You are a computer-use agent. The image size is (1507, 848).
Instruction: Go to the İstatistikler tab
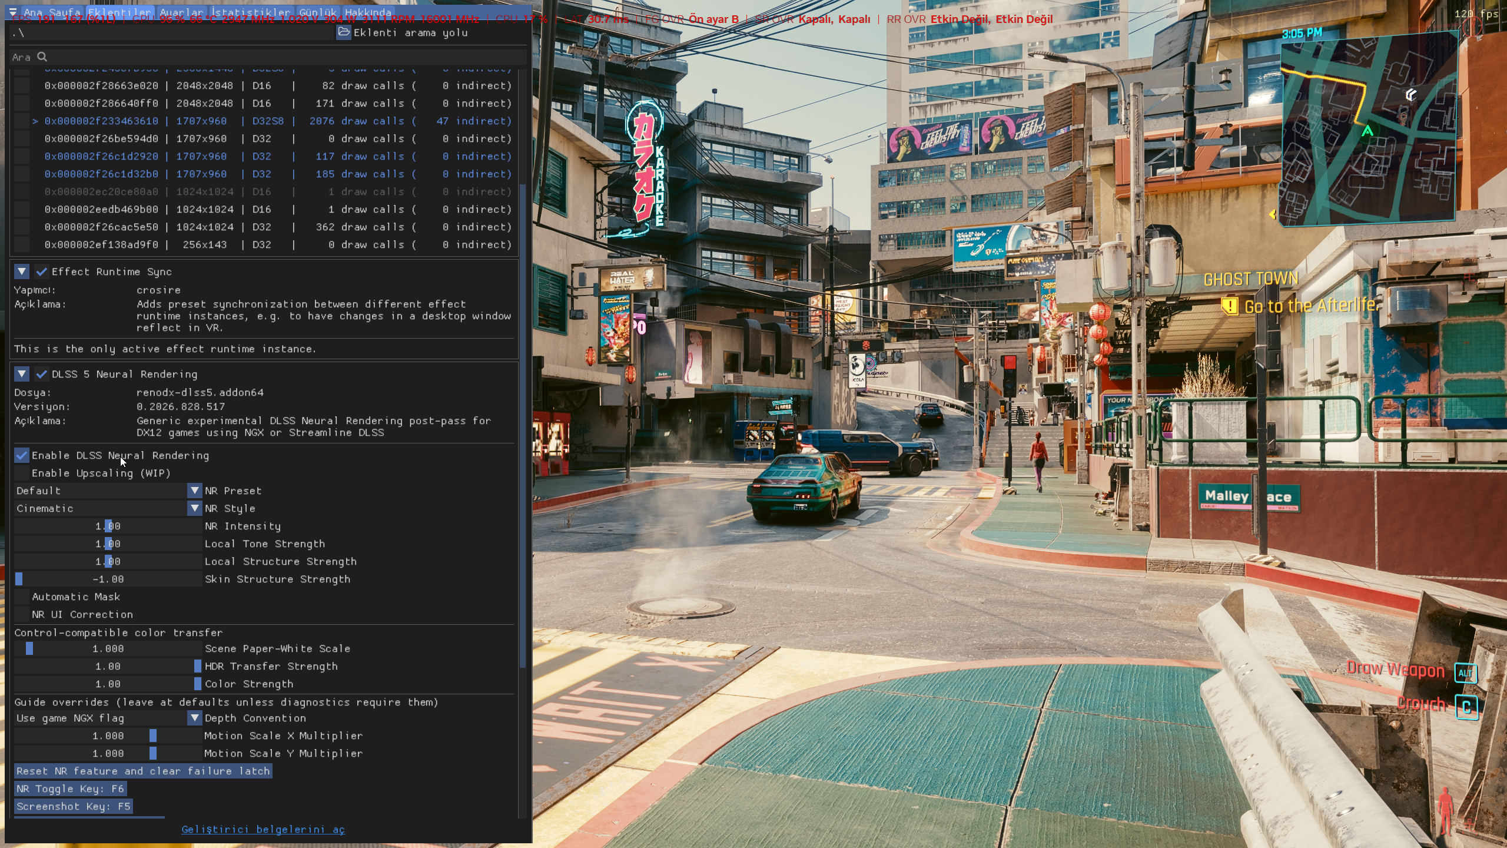click(x=251, y=12)
